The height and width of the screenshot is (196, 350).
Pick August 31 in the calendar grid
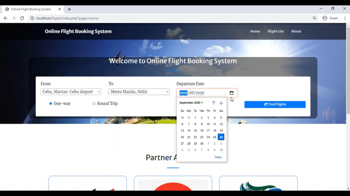click(189, 117)
